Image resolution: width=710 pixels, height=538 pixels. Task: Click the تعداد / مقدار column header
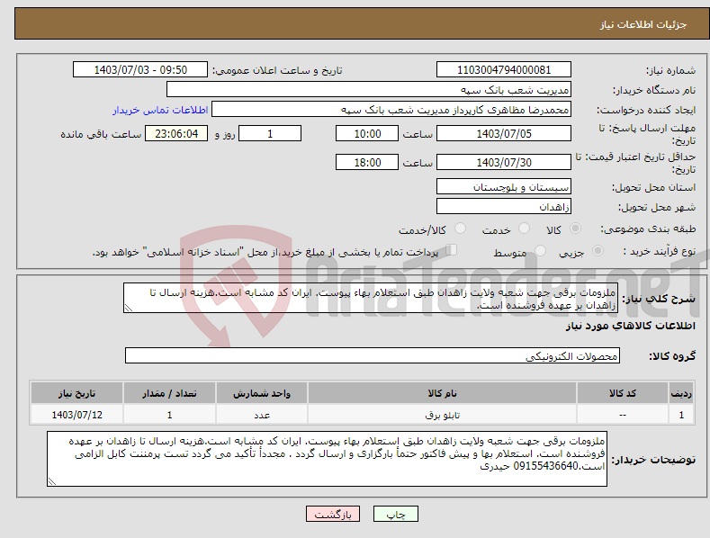(x=169, y=393)
